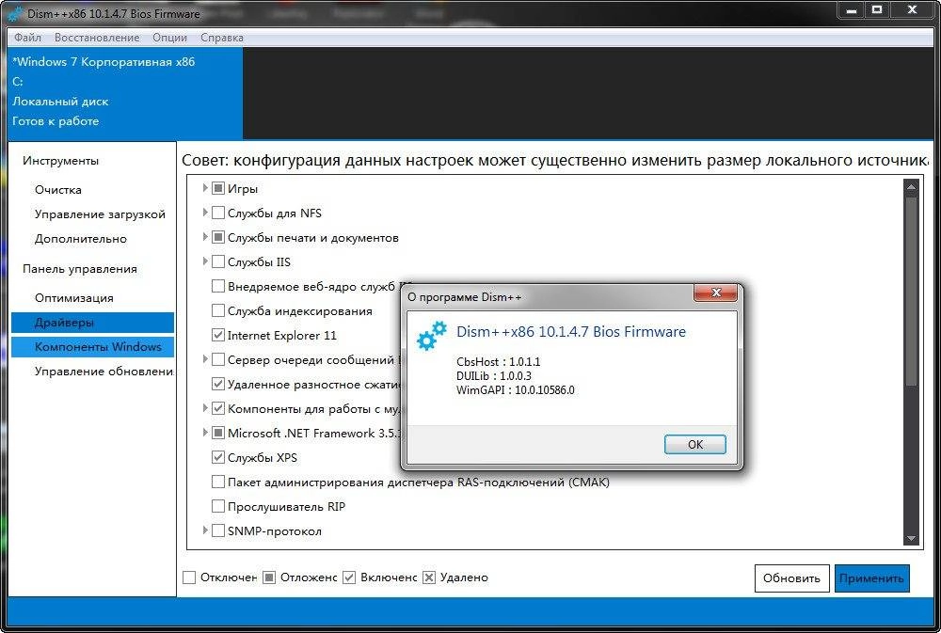Click Инструменты sidebar heading
The width and height of the screenshot is (941, 633).
coord(60,161)
